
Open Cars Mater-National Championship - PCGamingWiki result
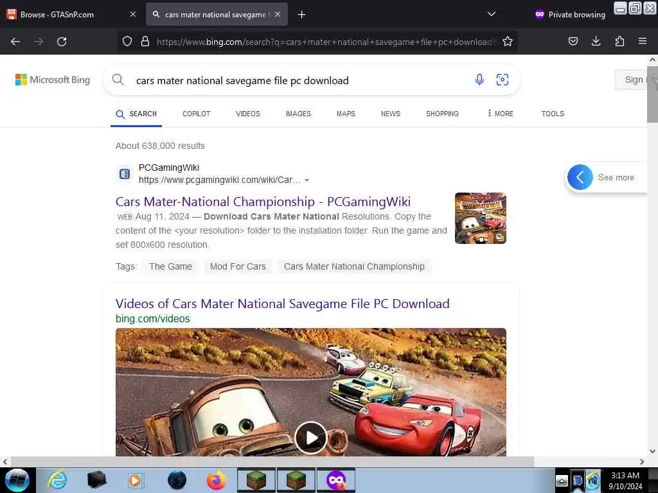tap(263, 202)
